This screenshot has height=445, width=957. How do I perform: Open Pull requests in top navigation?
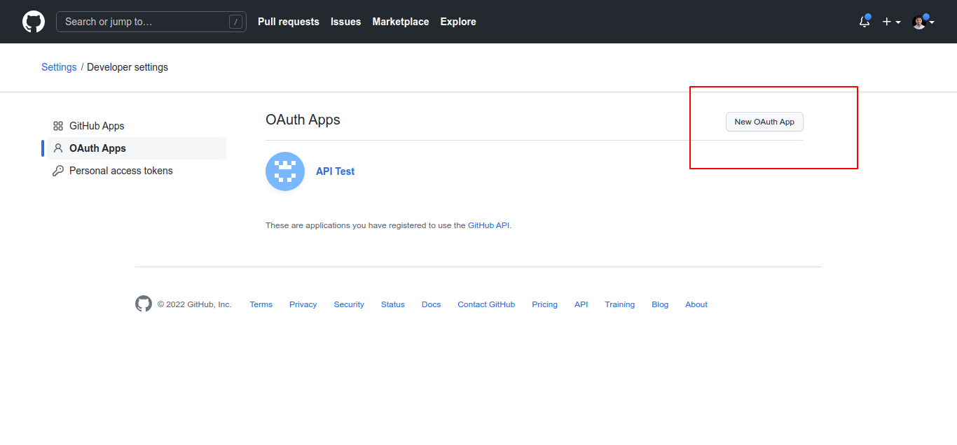[288, 22]
